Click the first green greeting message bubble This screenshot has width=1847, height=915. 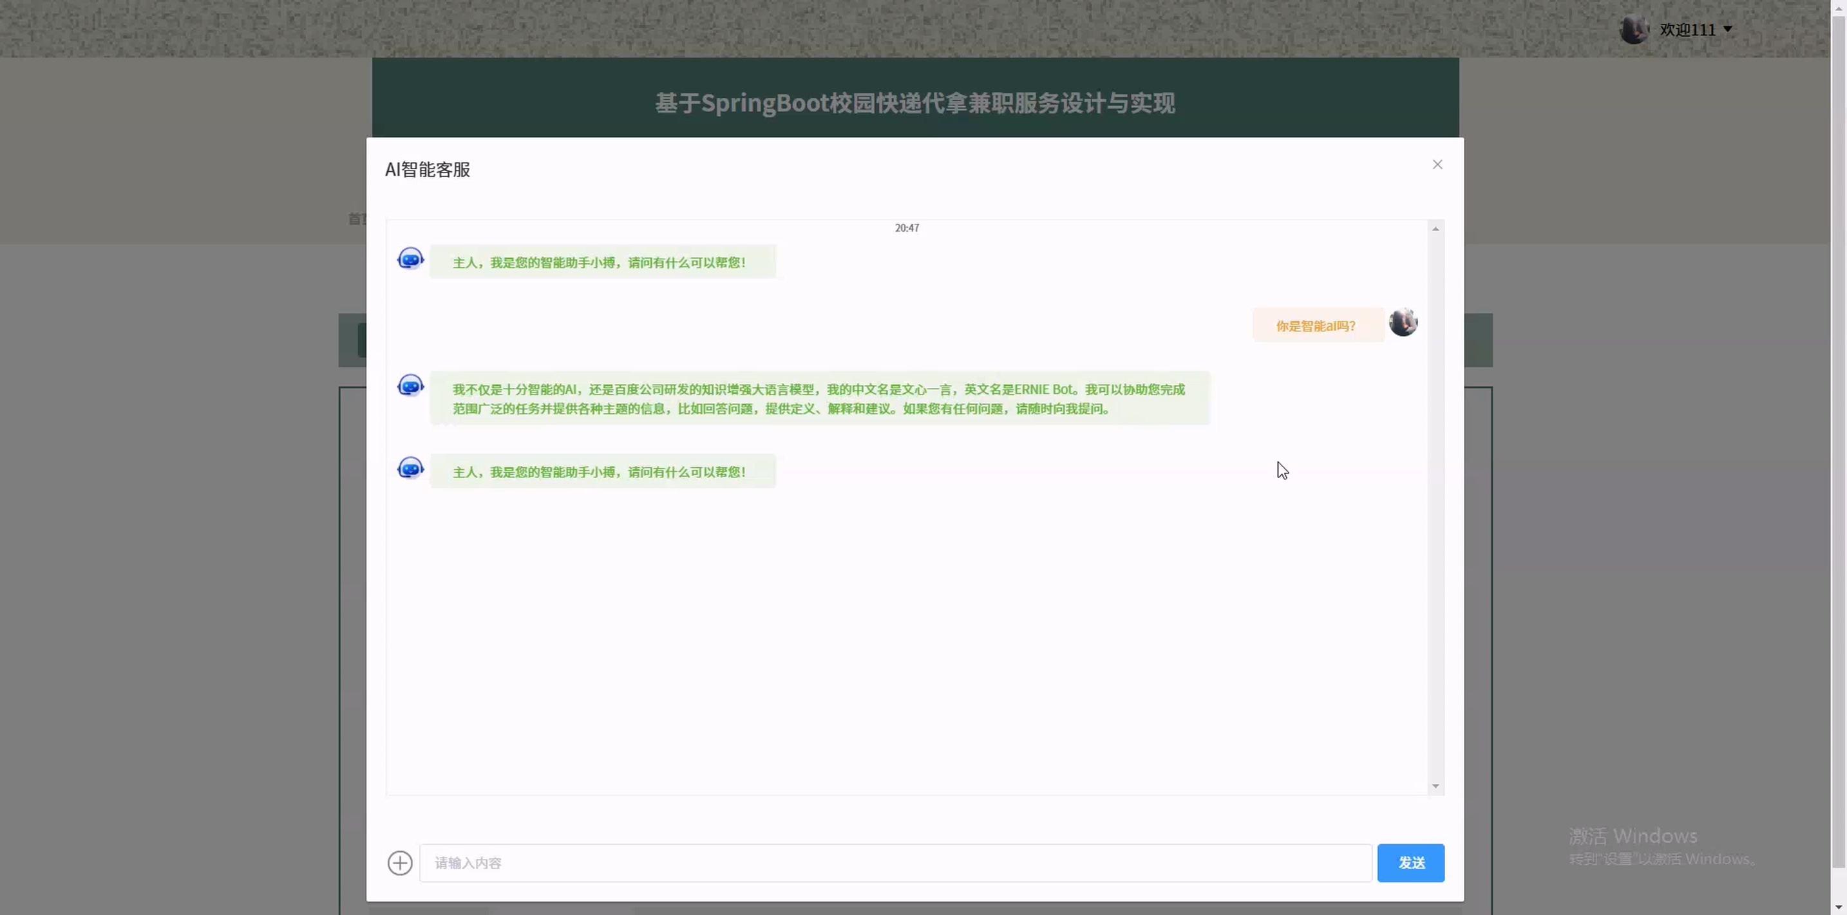[x=602, y=263]
